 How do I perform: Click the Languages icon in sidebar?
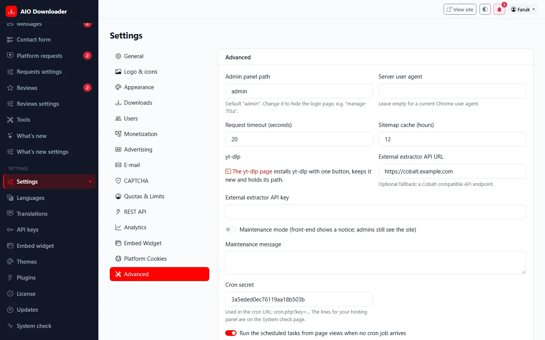point(10,198)
